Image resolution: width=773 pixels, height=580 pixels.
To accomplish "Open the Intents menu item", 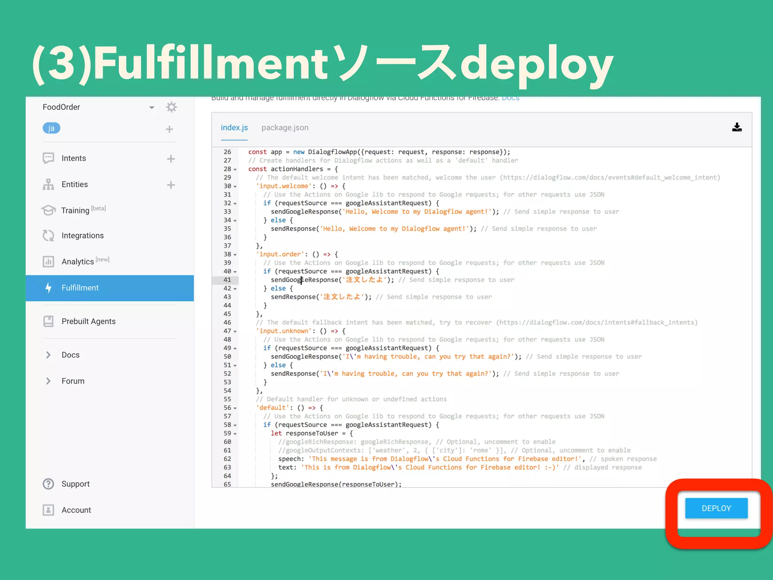I will pyautogui.click(x=74, y=158).
